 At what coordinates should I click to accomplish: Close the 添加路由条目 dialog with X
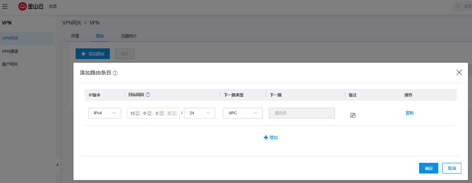(459, 73)
